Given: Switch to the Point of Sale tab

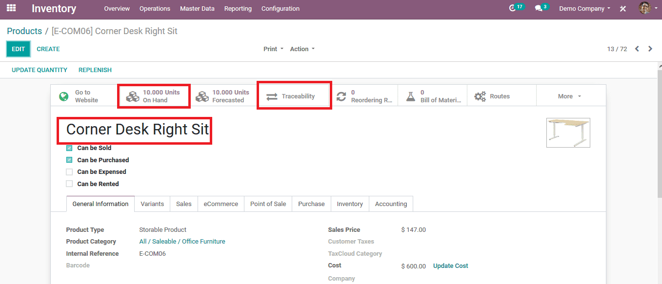Looking at the screenshot, I should coord(268,204).
